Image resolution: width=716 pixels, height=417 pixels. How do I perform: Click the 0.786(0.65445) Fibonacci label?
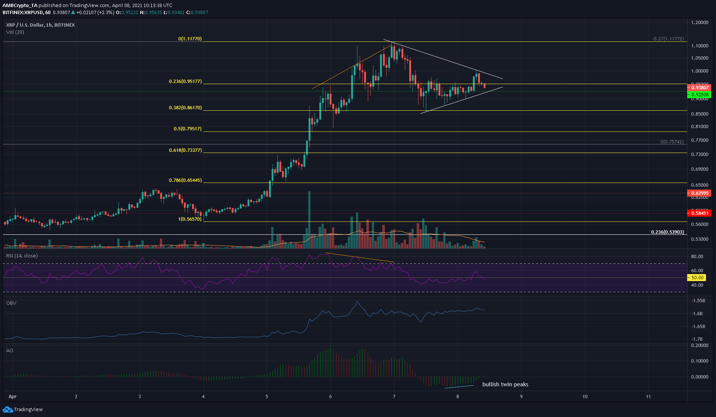[185, 180]
